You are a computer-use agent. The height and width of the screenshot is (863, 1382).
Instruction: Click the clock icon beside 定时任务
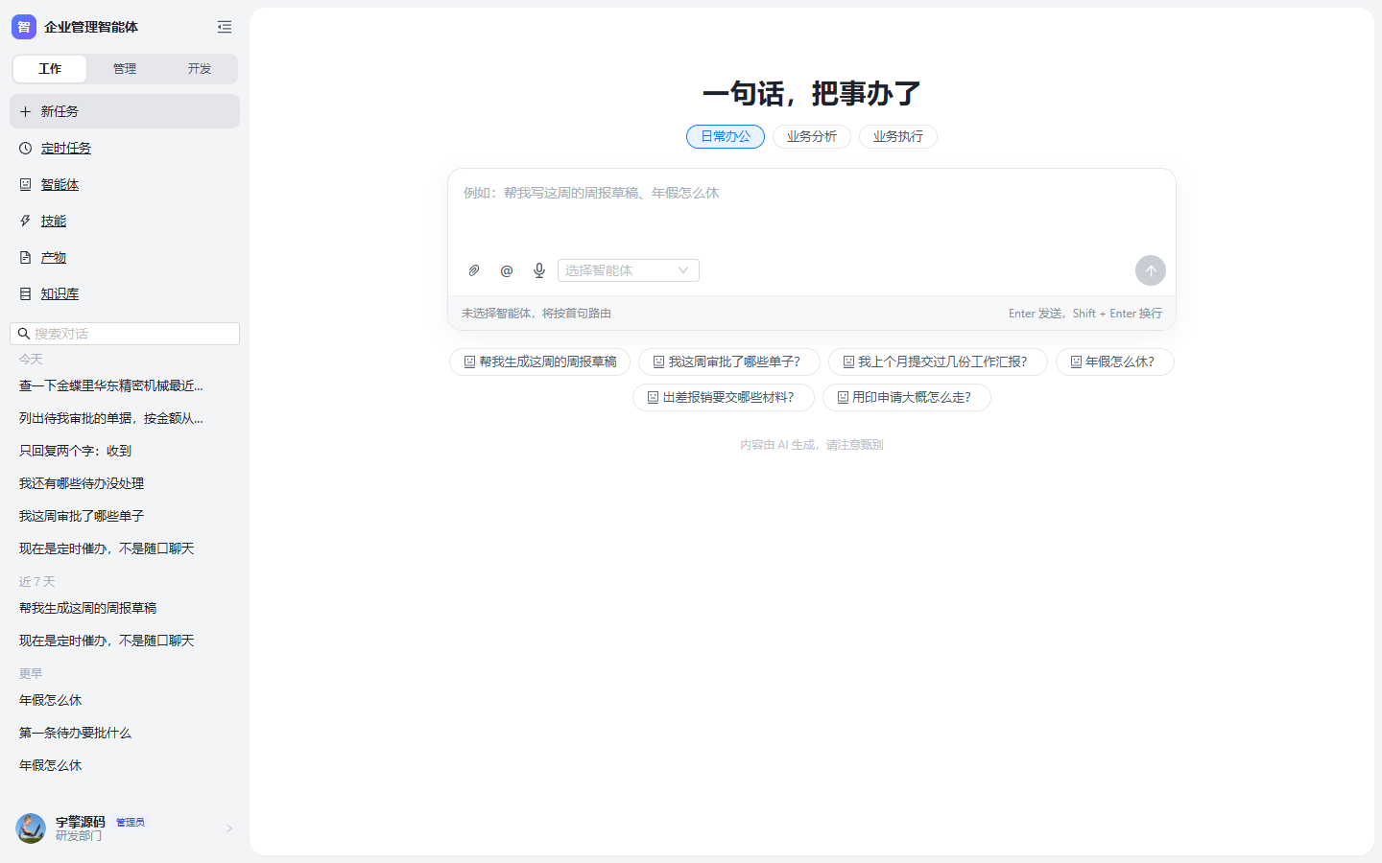click(26, 148)
